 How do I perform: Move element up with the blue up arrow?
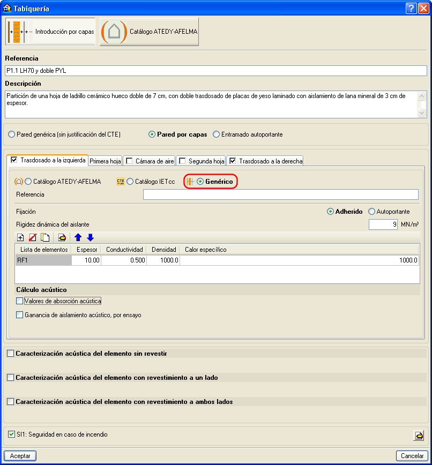pyautogui.click(x=78, y=237)
